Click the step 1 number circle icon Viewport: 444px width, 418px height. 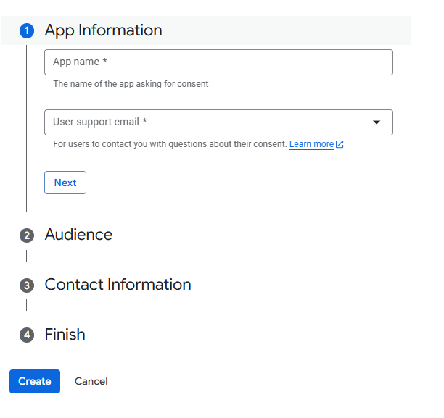[27, 30]
